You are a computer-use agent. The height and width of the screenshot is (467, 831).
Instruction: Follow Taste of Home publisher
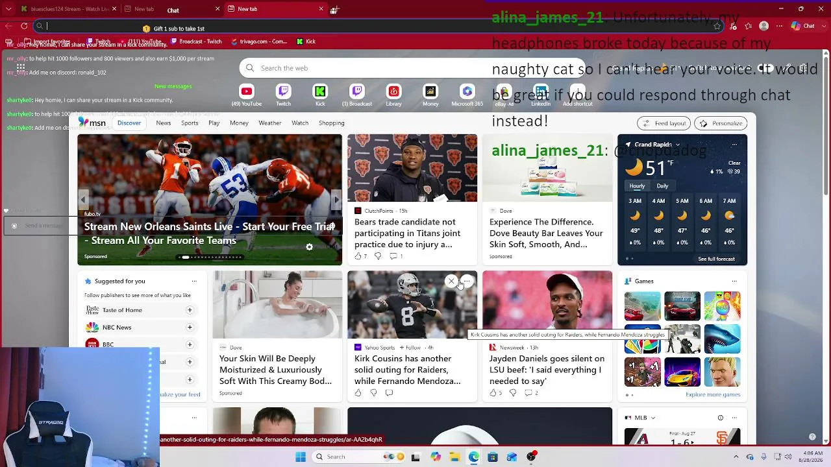pos(190,310)
